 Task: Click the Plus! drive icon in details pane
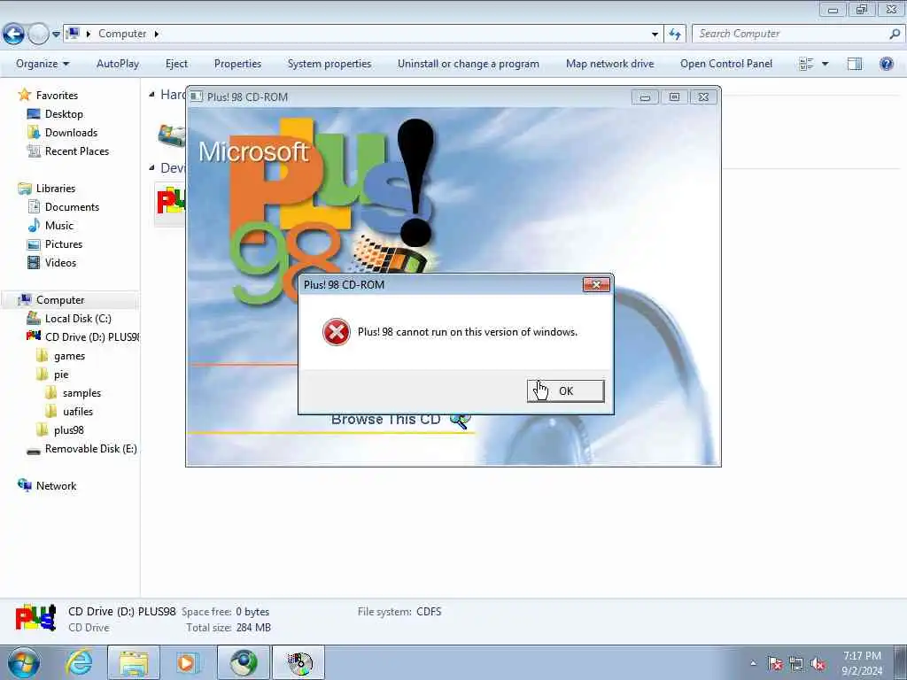coord(35,618)
